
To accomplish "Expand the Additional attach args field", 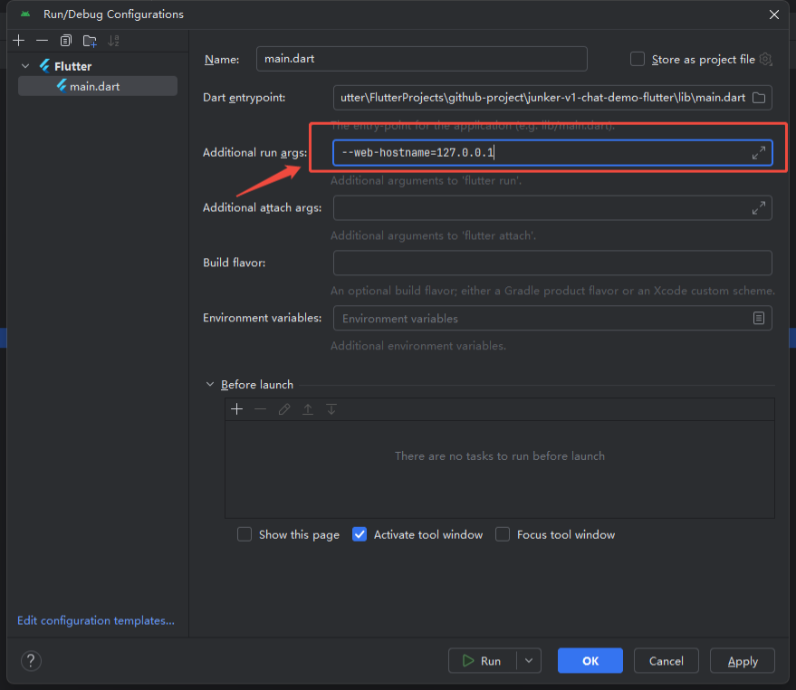I will pos(759,208).
